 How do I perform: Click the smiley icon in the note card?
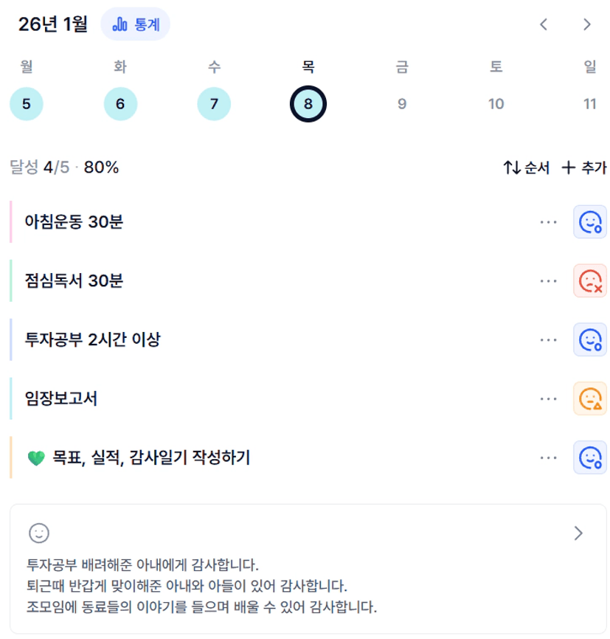[38, 533]
